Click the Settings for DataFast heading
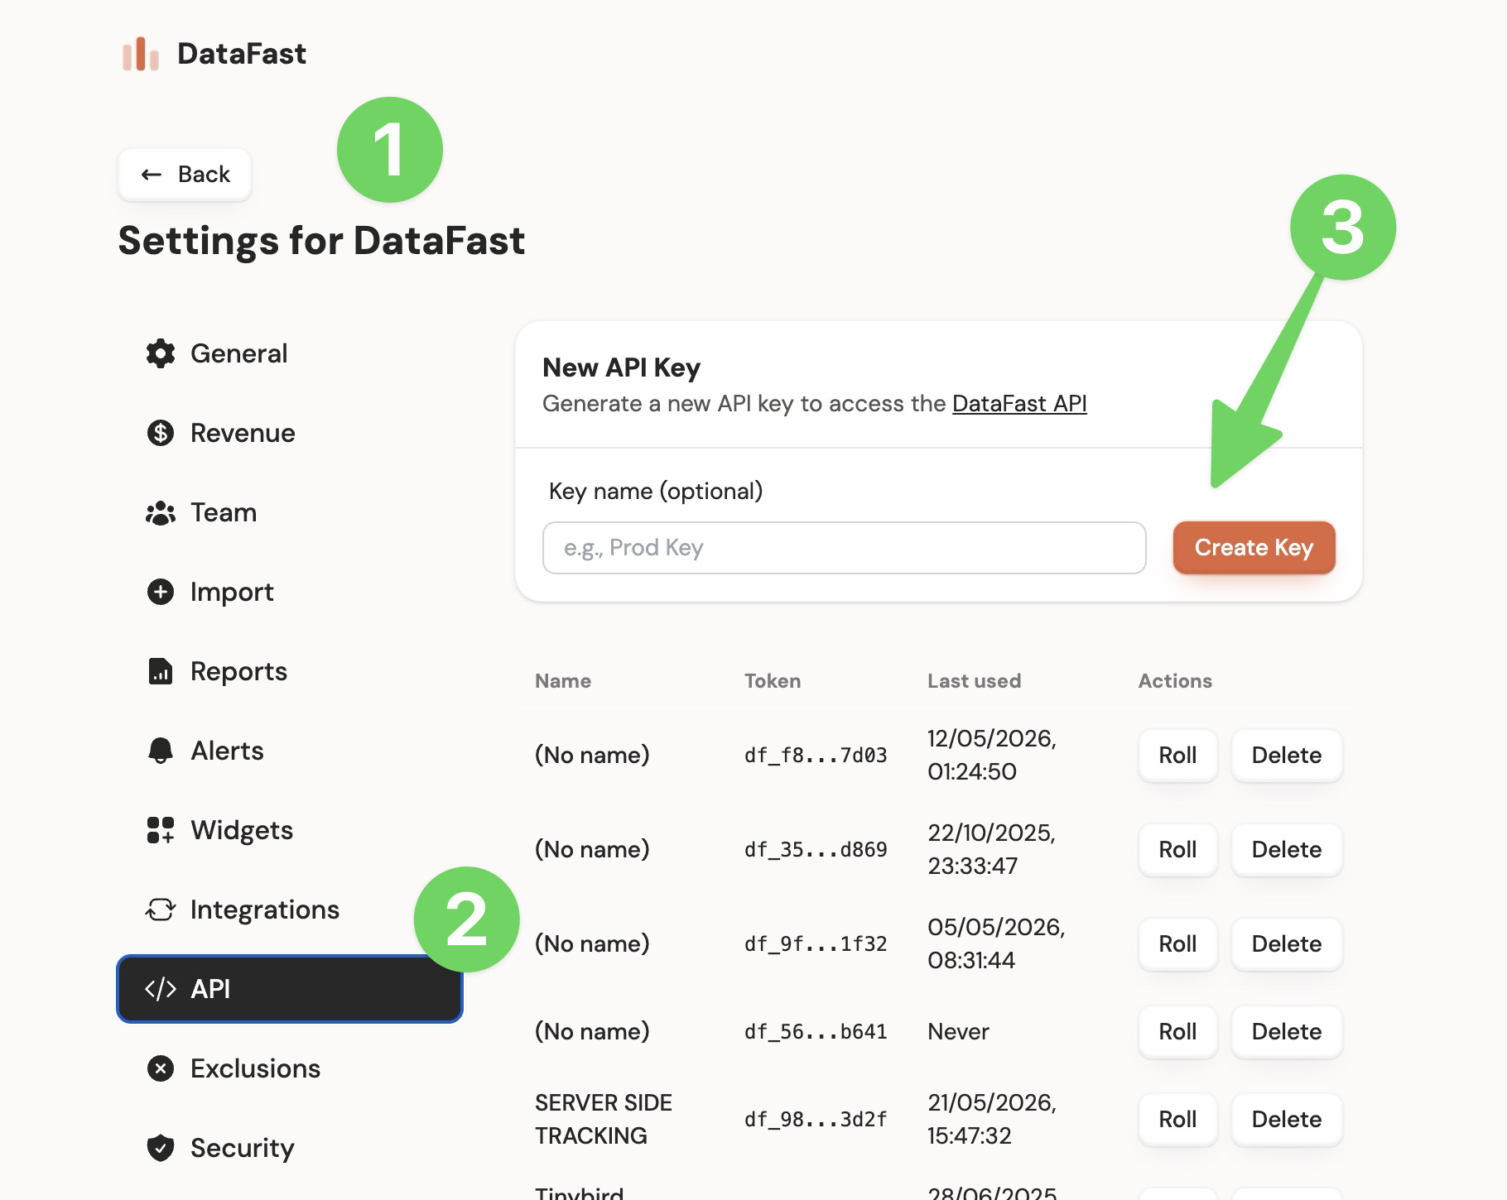Viewport: 1507px width, 1200px height. 321,241
